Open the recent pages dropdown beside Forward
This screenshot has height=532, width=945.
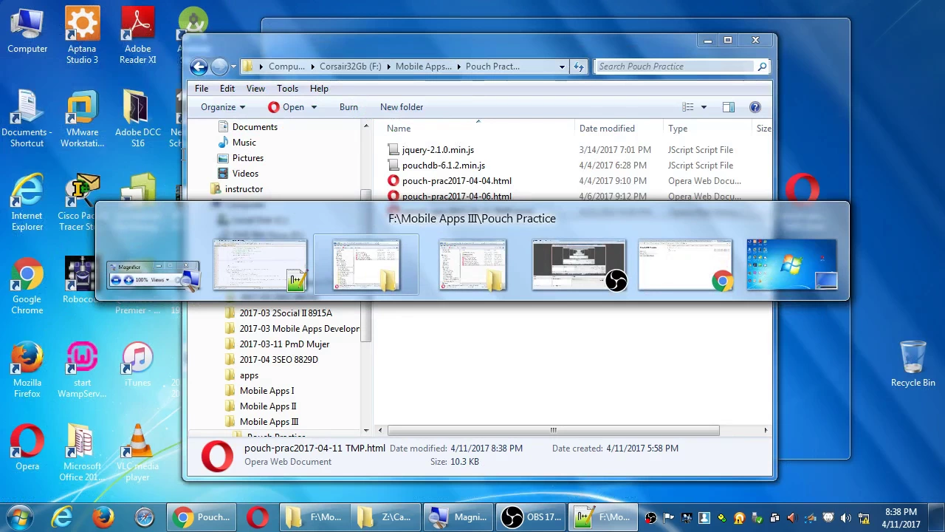[x=233, y=66]
